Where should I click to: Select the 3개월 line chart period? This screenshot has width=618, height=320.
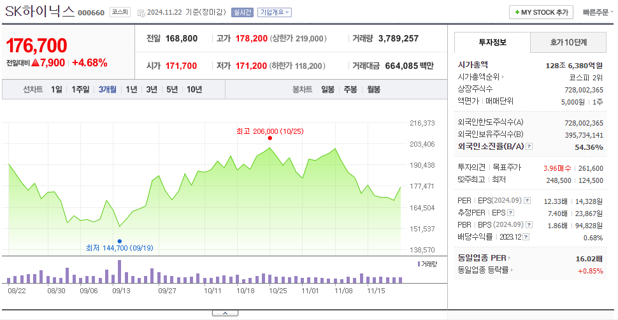click(x=108, y=90)
